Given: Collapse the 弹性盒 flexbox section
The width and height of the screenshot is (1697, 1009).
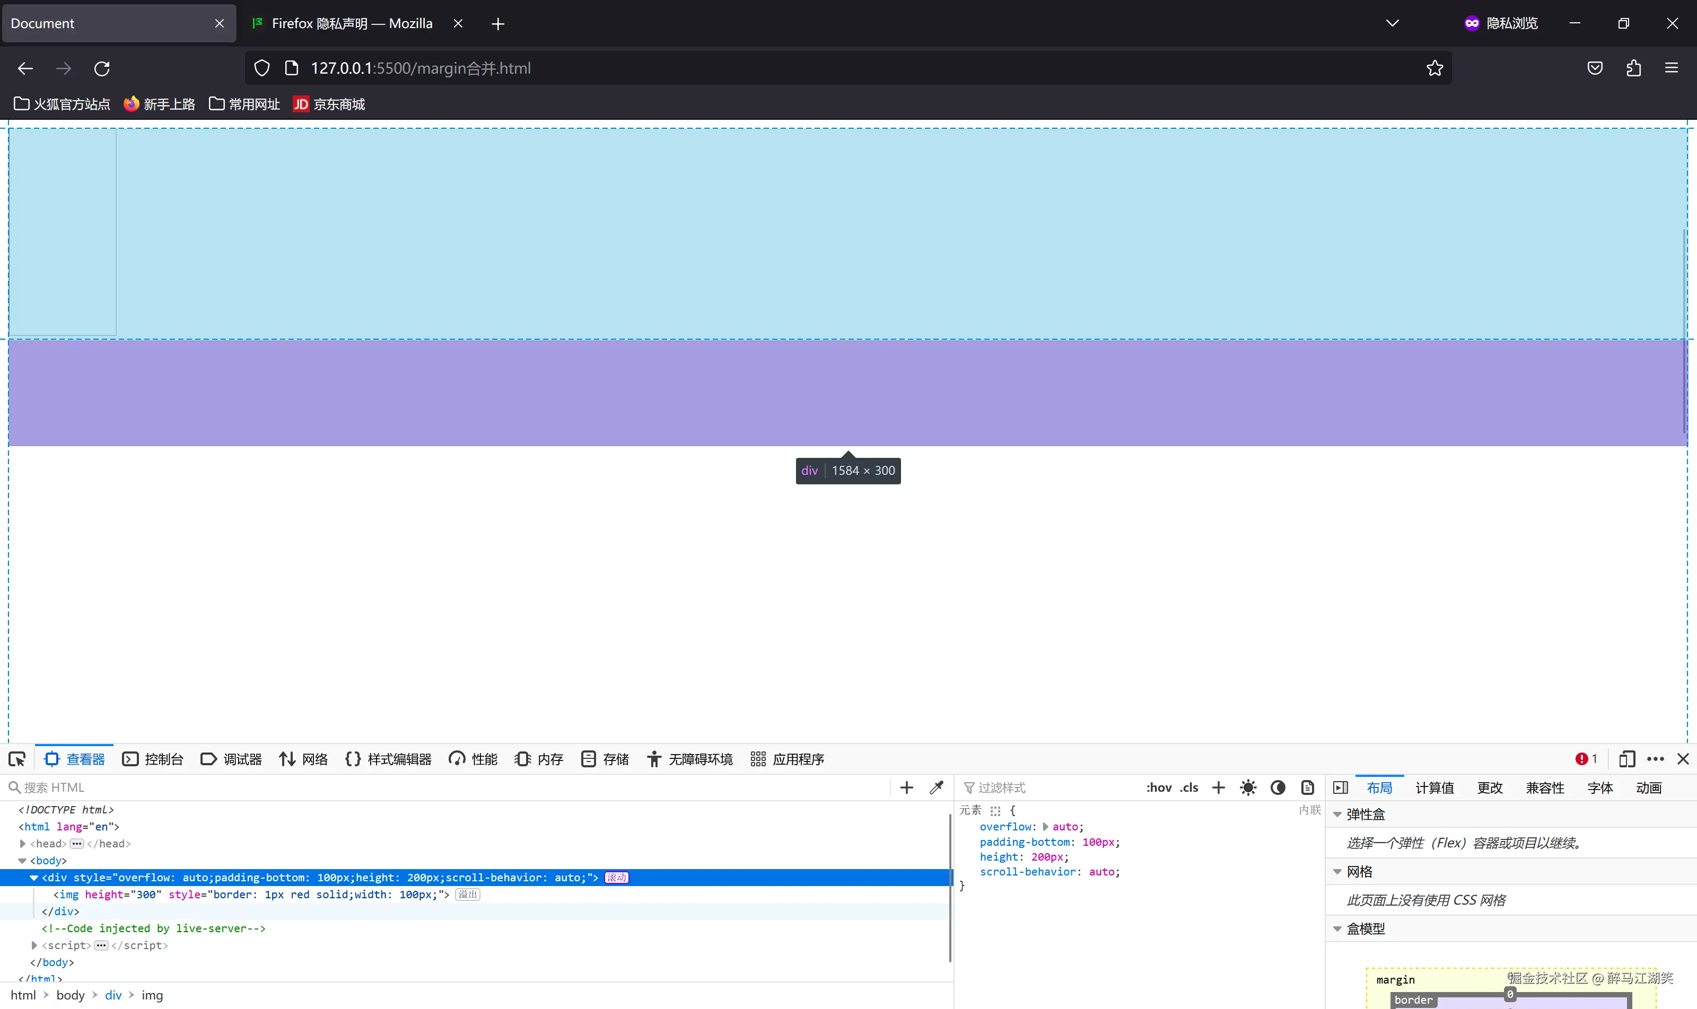Looking at the screenshot, I should pyautogui.click(x=1337, y=815).
